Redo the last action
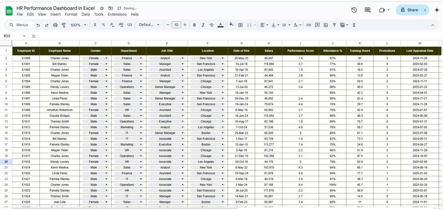443x209 pixels. 47,25
